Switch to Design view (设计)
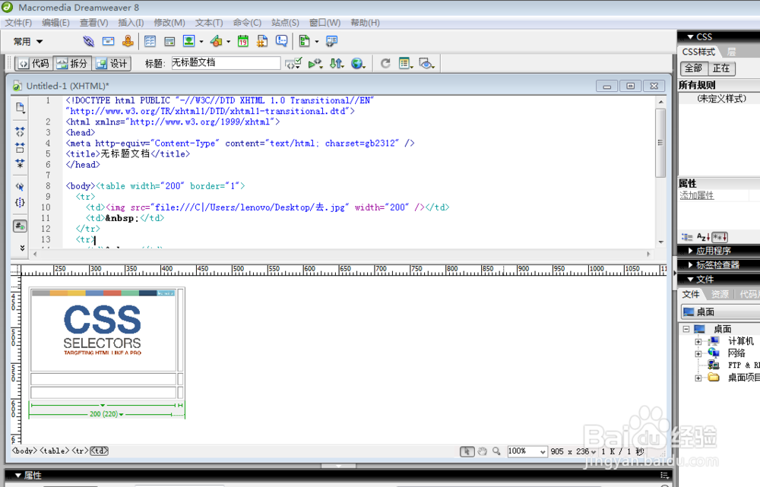This screenshot has height=487, width=760. pos(112,64)
